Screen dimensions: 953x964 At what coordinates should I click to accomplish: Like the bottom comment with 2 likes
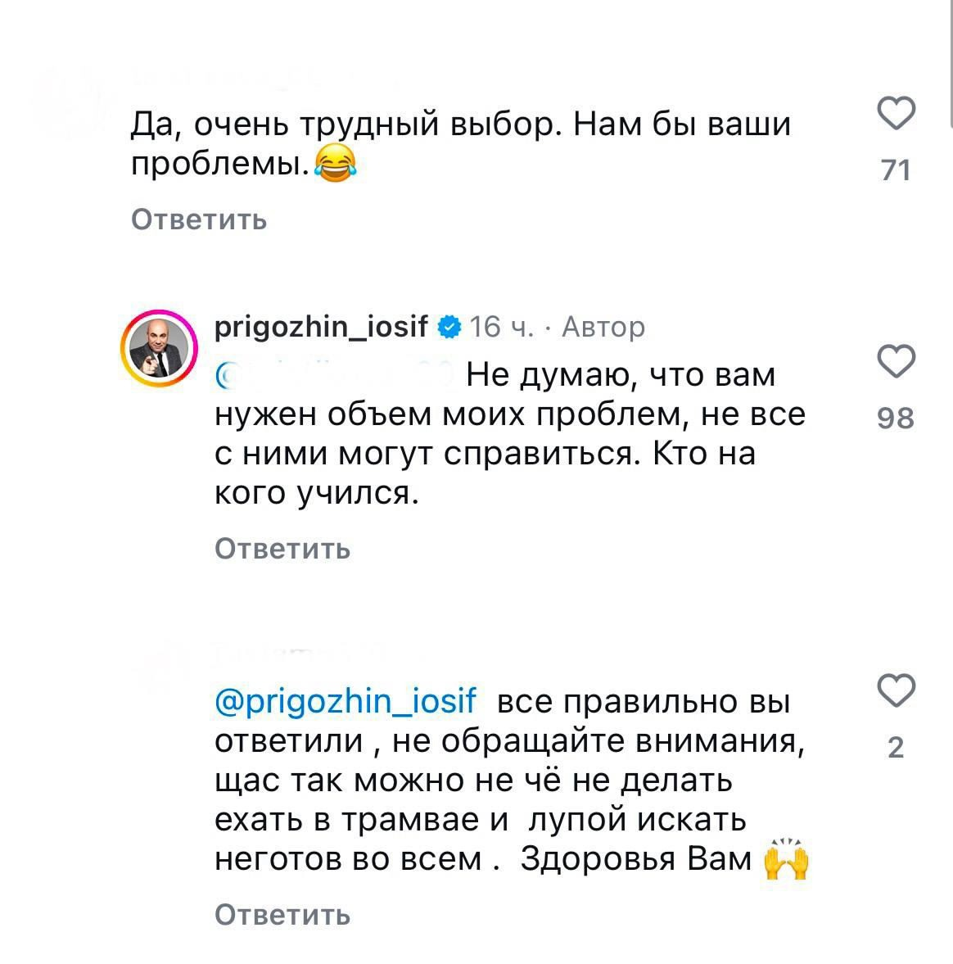pyautogui.click(x=897, y=692)
